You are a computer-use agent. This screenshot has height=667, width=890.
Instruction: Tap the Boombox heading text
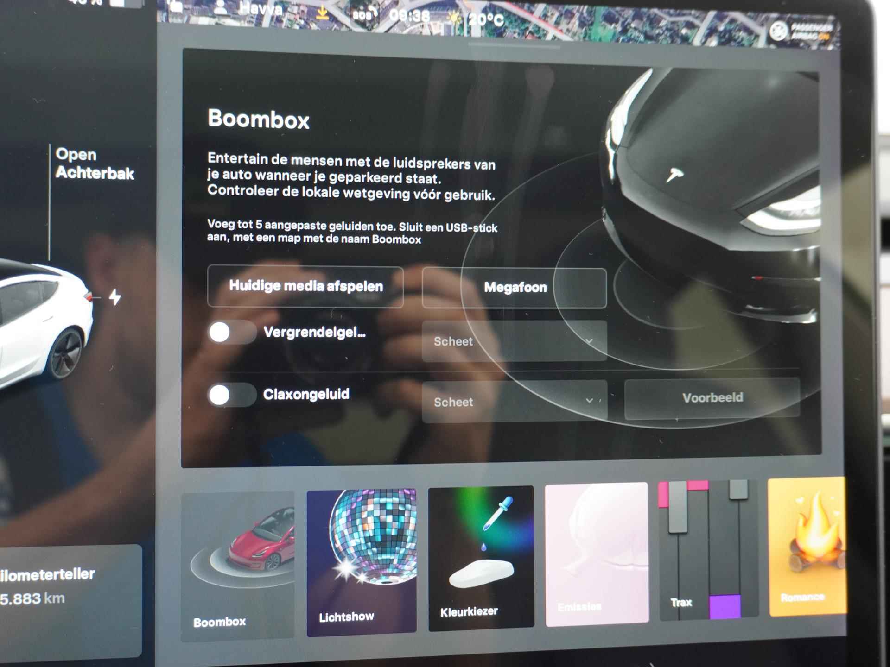(x=259, y=119)
